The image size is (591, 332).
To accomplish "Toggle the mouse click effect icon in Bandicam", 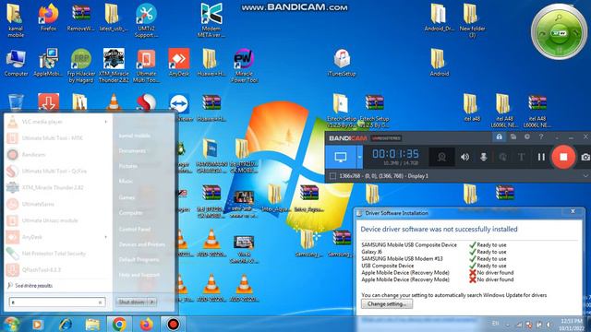I will click(x=502, y=157).
